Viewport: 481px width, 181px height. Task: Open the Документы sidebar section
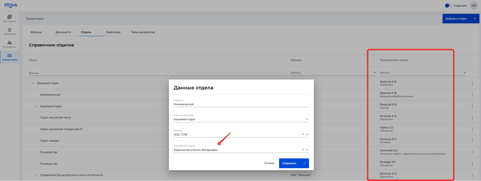[10, 19]
